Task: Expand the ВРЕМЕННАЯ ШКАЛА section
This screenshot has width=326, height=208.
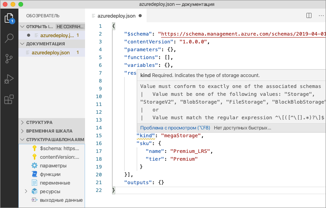Action: [x=22, y=131]
